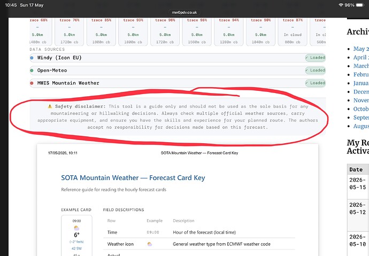369x256 pixels.
Task: Tap the warning triangle before Safety disclaimer
Action: pos(50,106)
